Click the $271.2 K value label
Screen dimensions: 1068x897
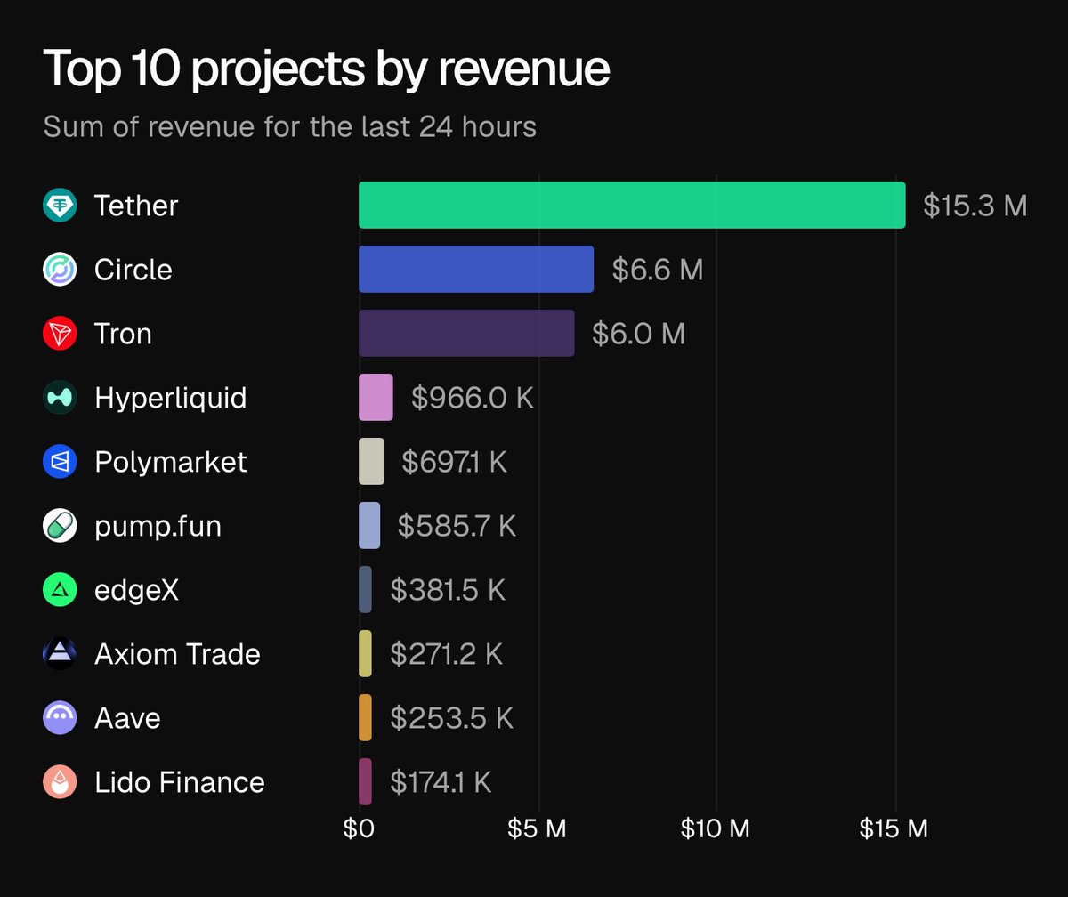pyautogui.click(x=447, y=654)
